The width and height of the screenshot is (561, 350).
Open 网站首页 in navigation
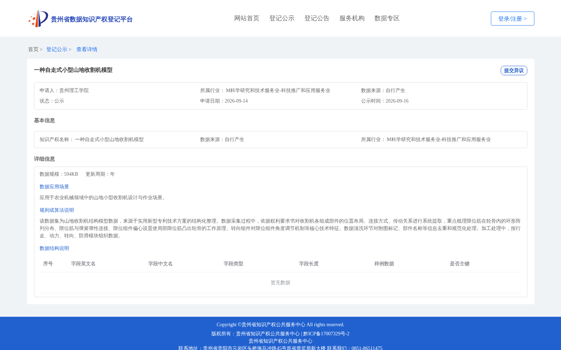tap(247, 18)
